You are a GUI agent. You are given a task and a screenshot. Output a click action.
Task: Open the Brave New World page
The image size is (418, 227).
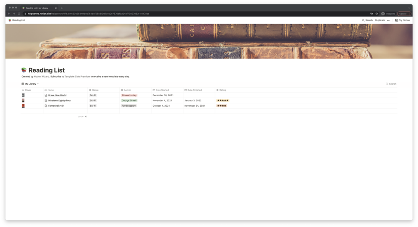57,95
